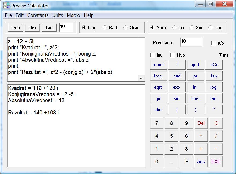Click the Precision input field
Screen dimensions: 236x174
point(191,42)
